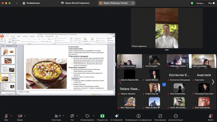Toggle bold formatting in PowerPoint ribbon

(22, 41)
